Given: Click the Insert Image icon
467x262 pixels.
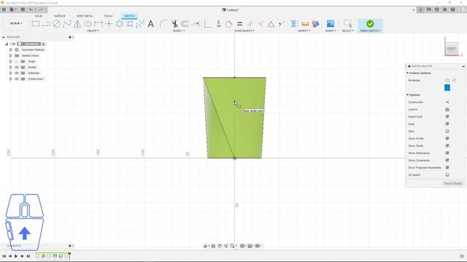Looking at the screenshot, I should (x=331, y=24).
